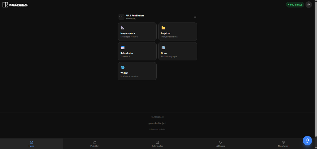Click the bell icon in bottom navigation

220,142
